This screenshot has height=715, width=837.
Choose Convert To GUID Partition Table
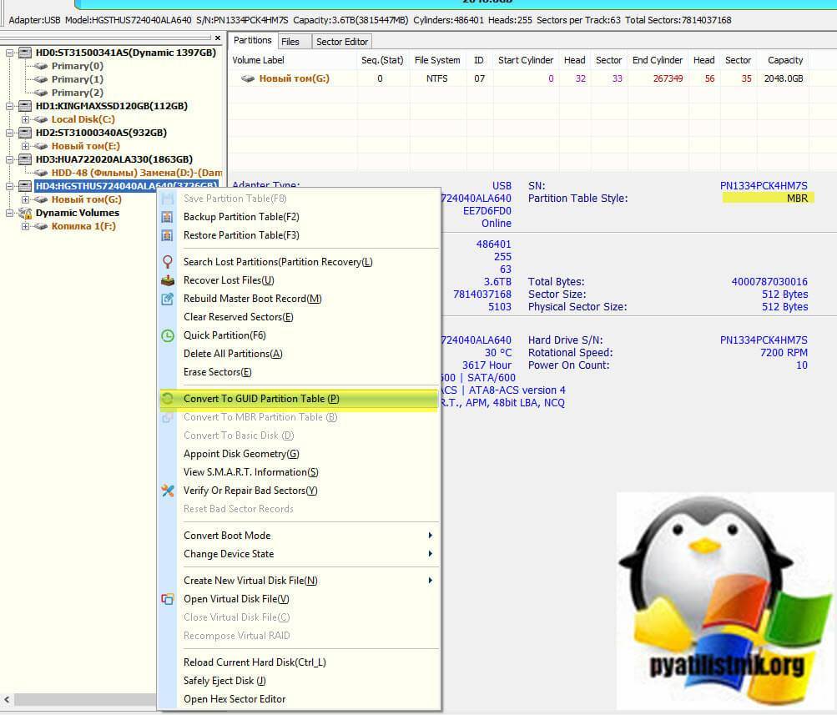pyautogui.click(x=261, y=399)
